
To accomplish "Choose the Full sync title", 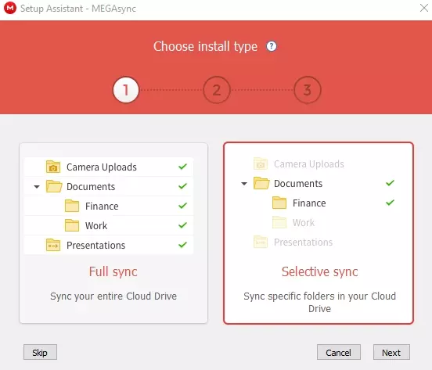I will pos(113,271).
